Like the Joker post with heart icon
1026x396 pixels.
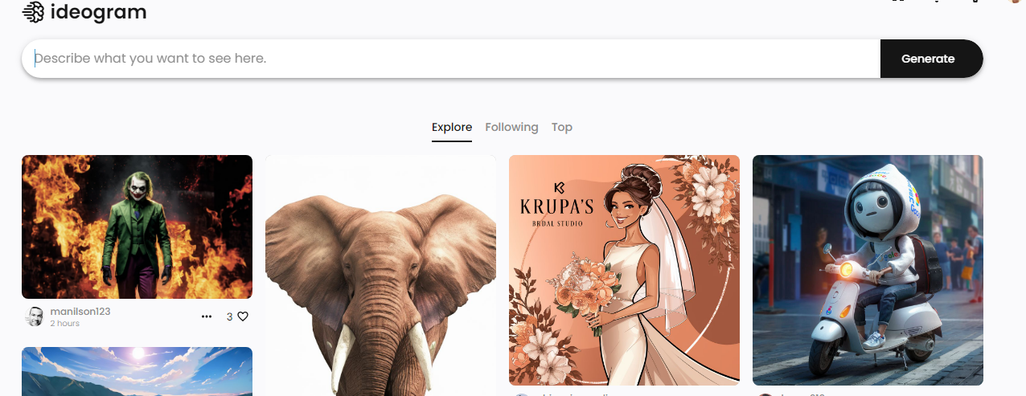243,316
